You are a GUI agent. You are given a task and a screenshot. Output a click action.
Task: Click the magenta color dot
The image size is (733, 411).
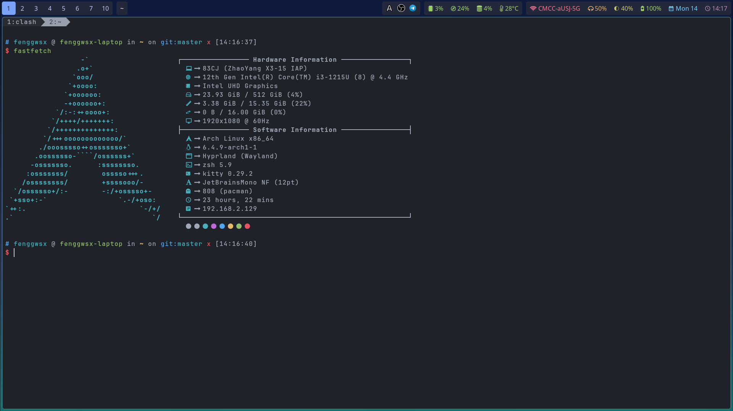pos(214,226)
